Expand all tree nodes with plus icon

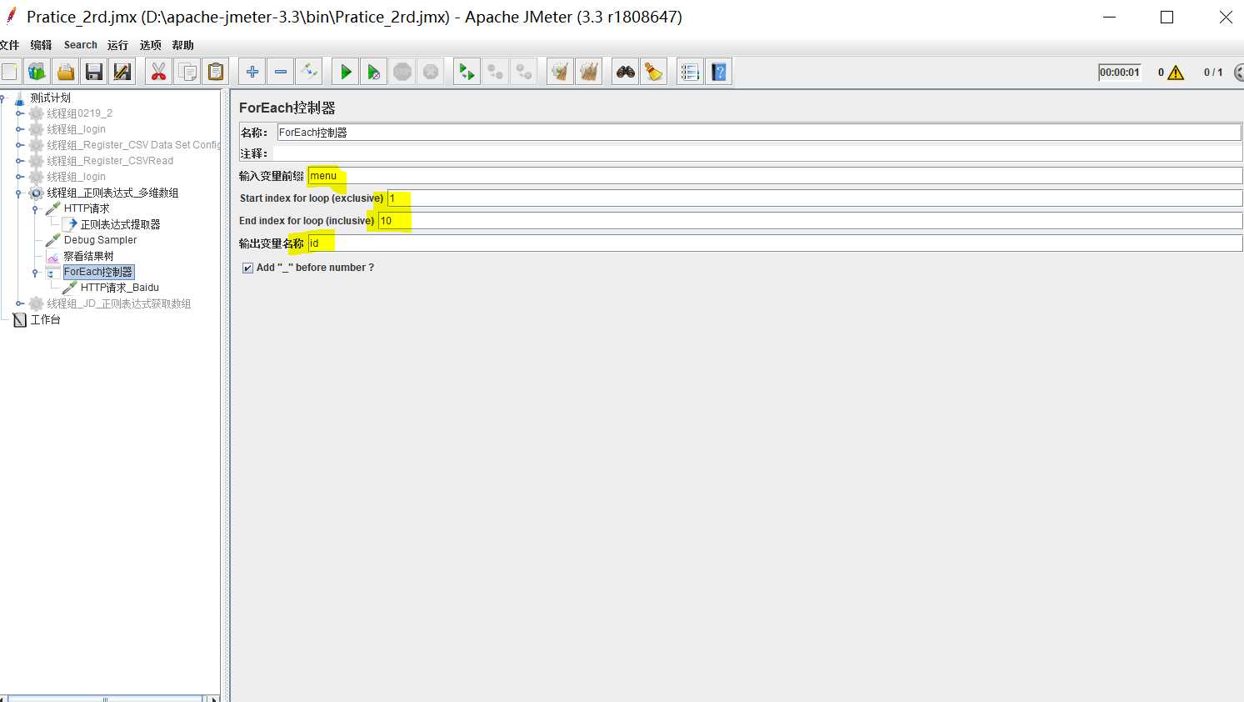(252, 73)
